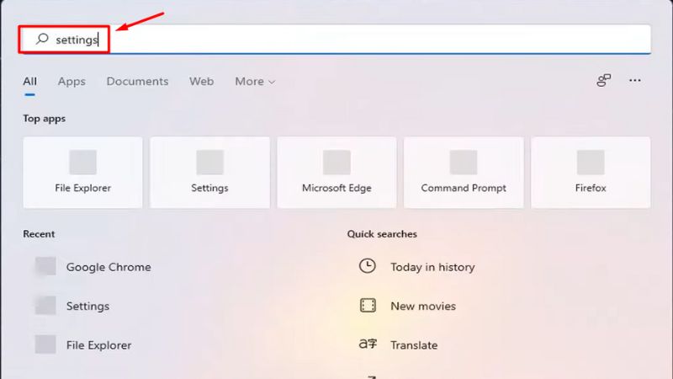Open Settings in Recent list
The width and height of the screenshot is (673, 379).
coord(87,306)
